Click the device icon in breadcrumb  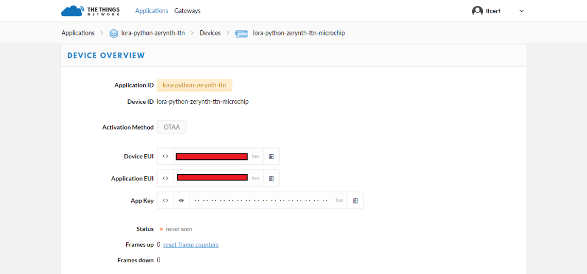click(x=241, y=33)
